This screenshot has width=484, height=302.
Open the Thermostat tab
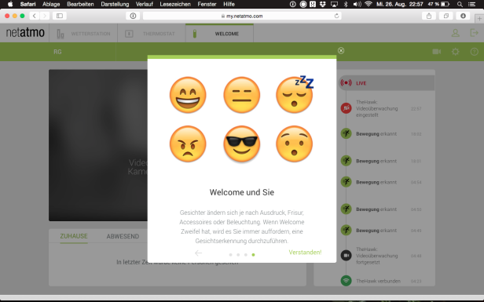click(151, 33)
